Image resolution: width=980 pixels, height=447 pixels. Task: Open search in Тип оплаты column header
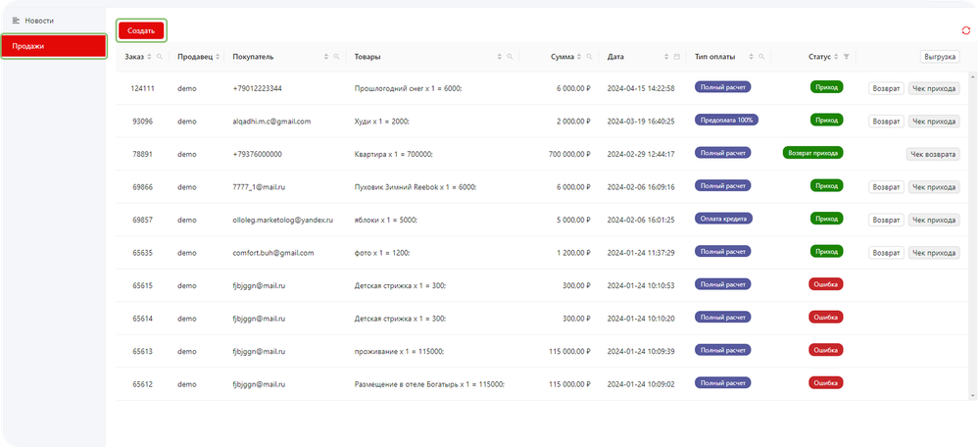761,57
